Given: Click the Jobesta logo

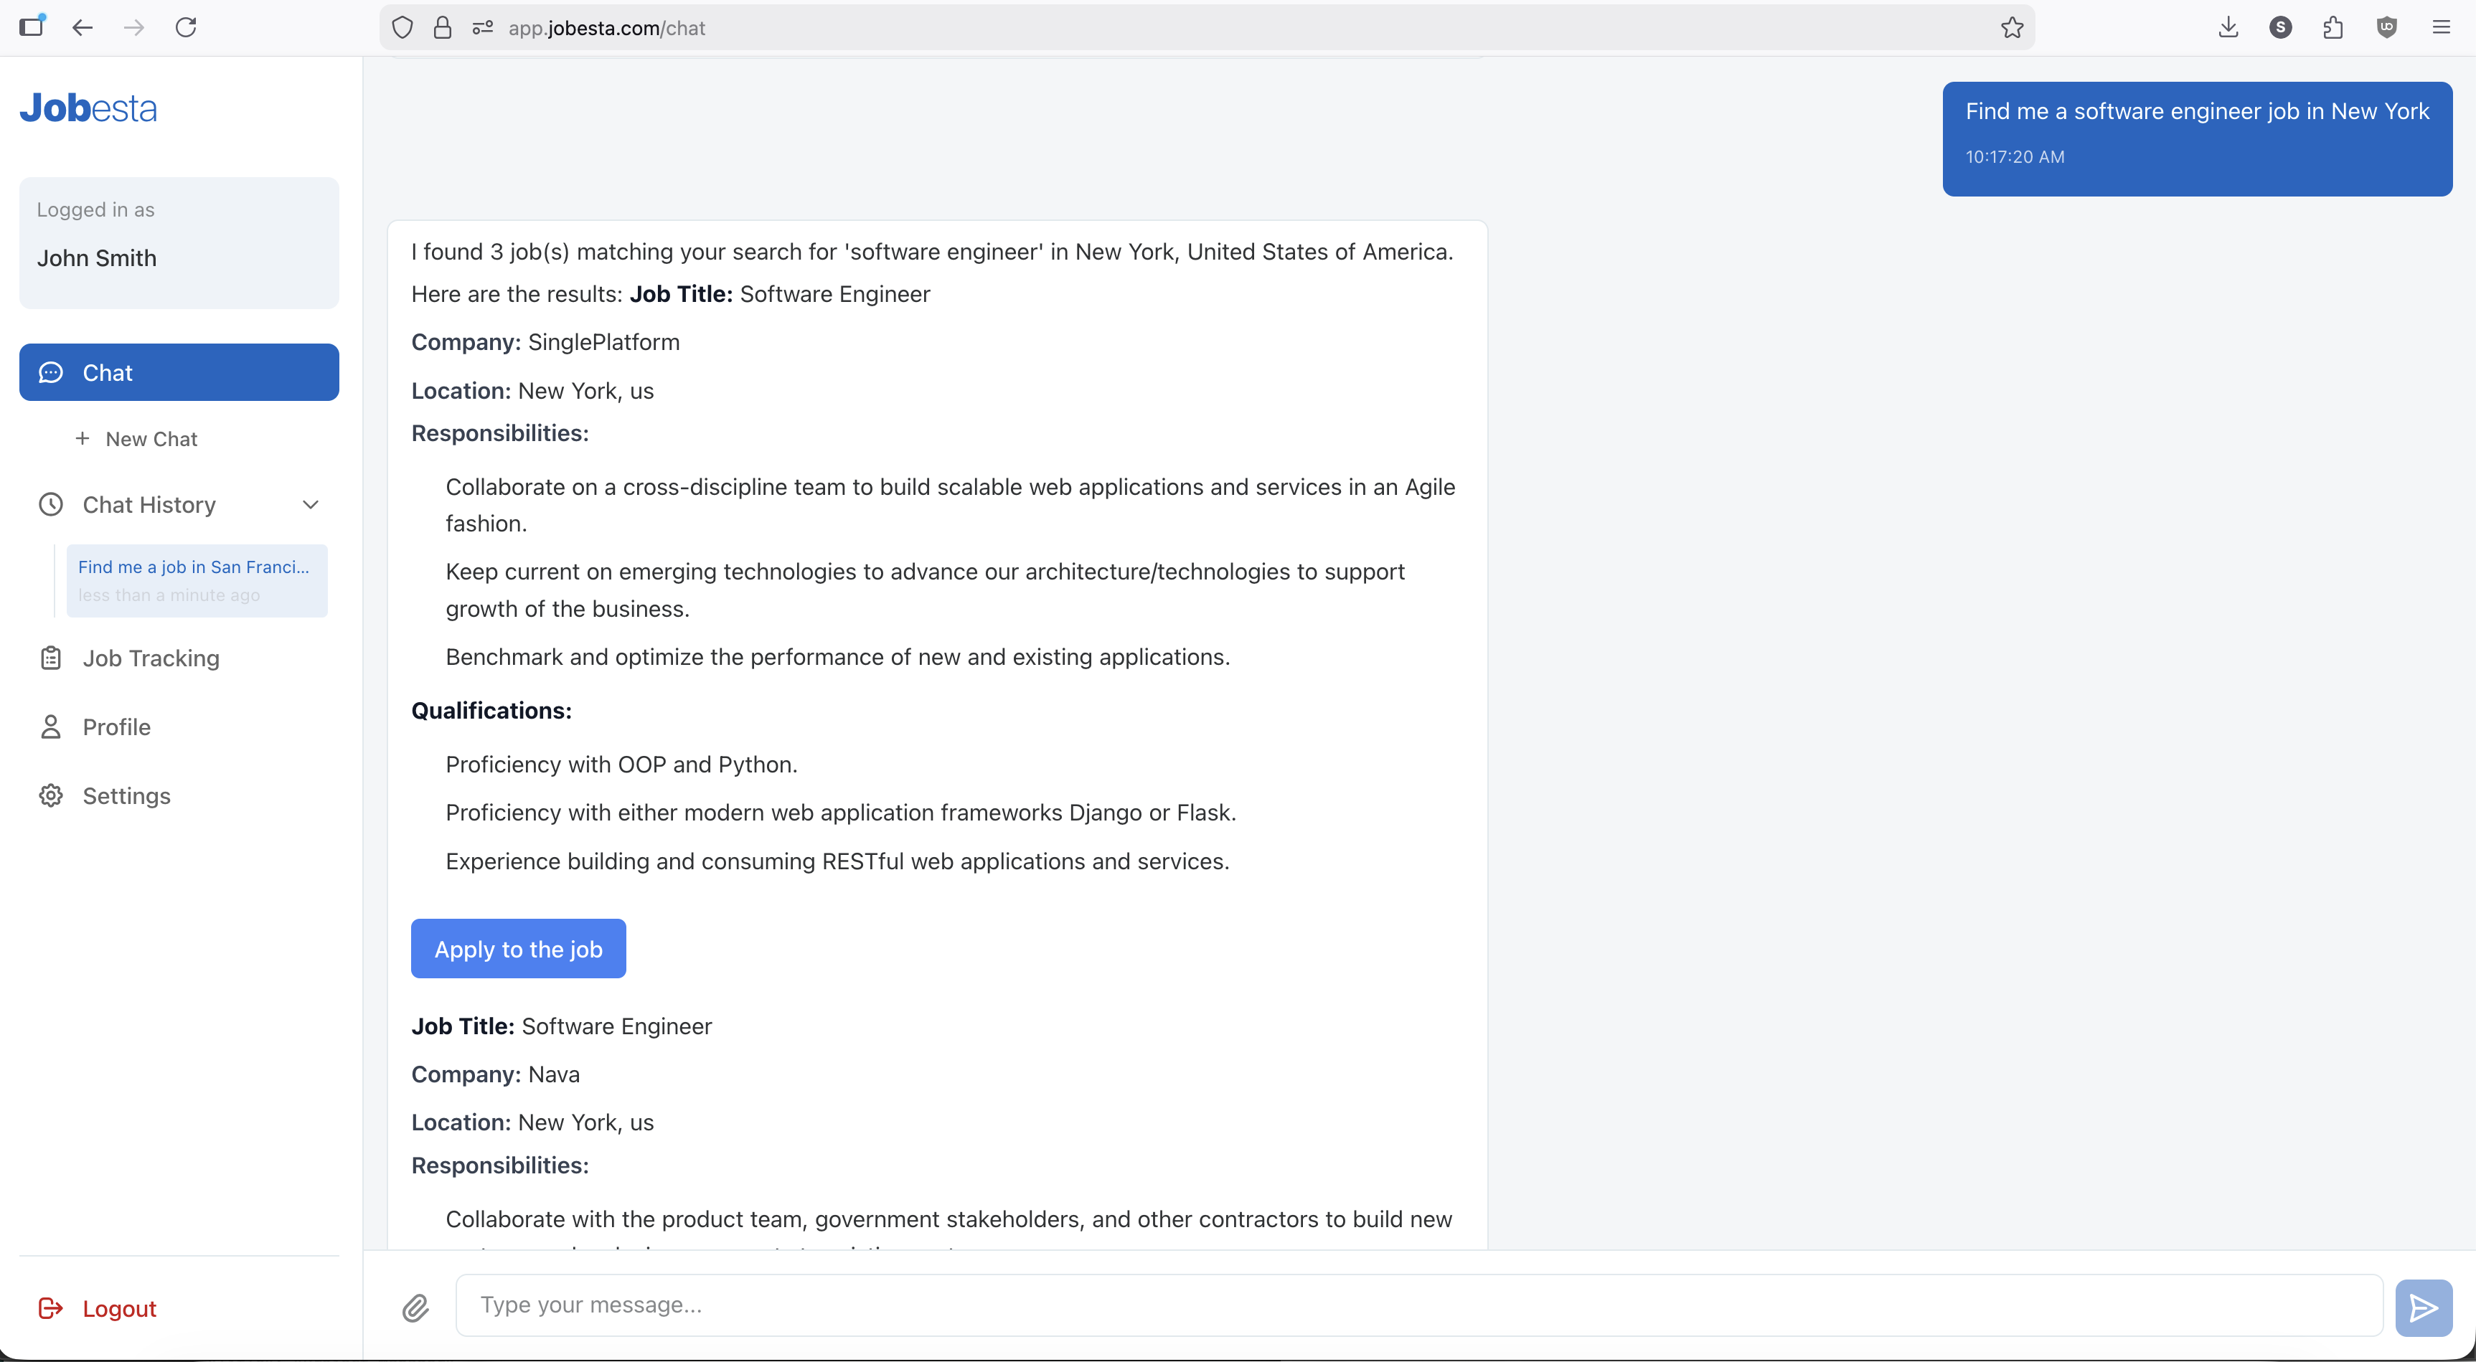Looking at the screenshot, I should 88,108.
